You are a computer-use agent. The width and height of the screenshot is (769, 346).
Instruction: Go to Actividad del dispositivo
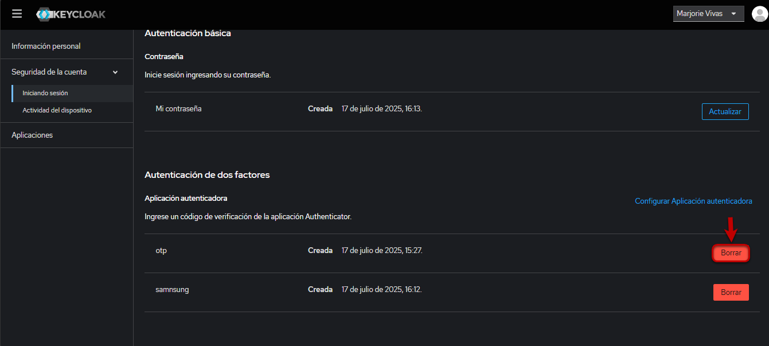[57, 110]
